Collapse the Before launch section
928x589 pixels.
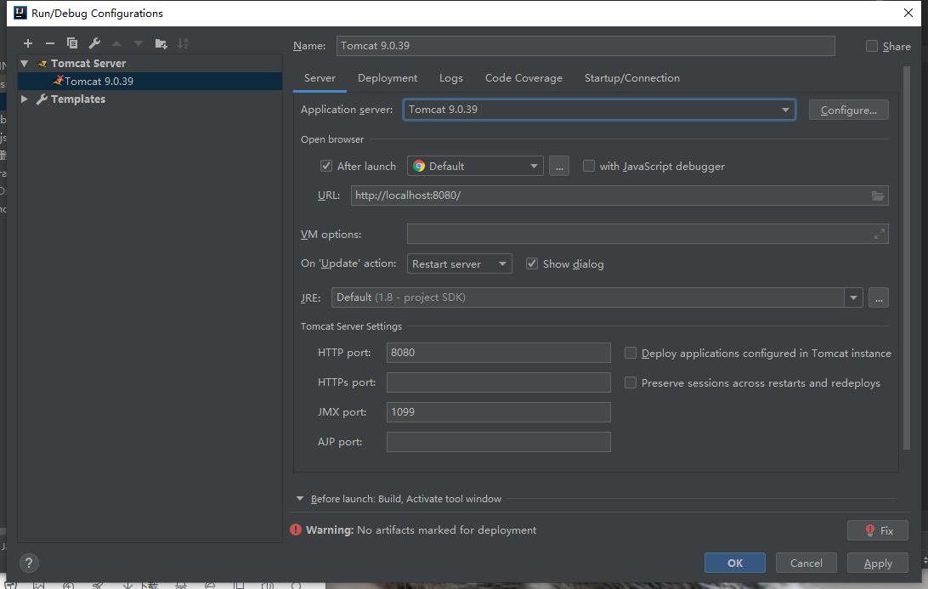click(x=300, y=498)
